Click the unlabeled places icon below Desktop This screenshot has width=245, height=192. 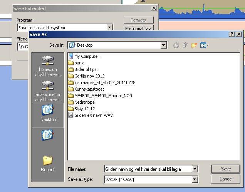coord(47,135)
